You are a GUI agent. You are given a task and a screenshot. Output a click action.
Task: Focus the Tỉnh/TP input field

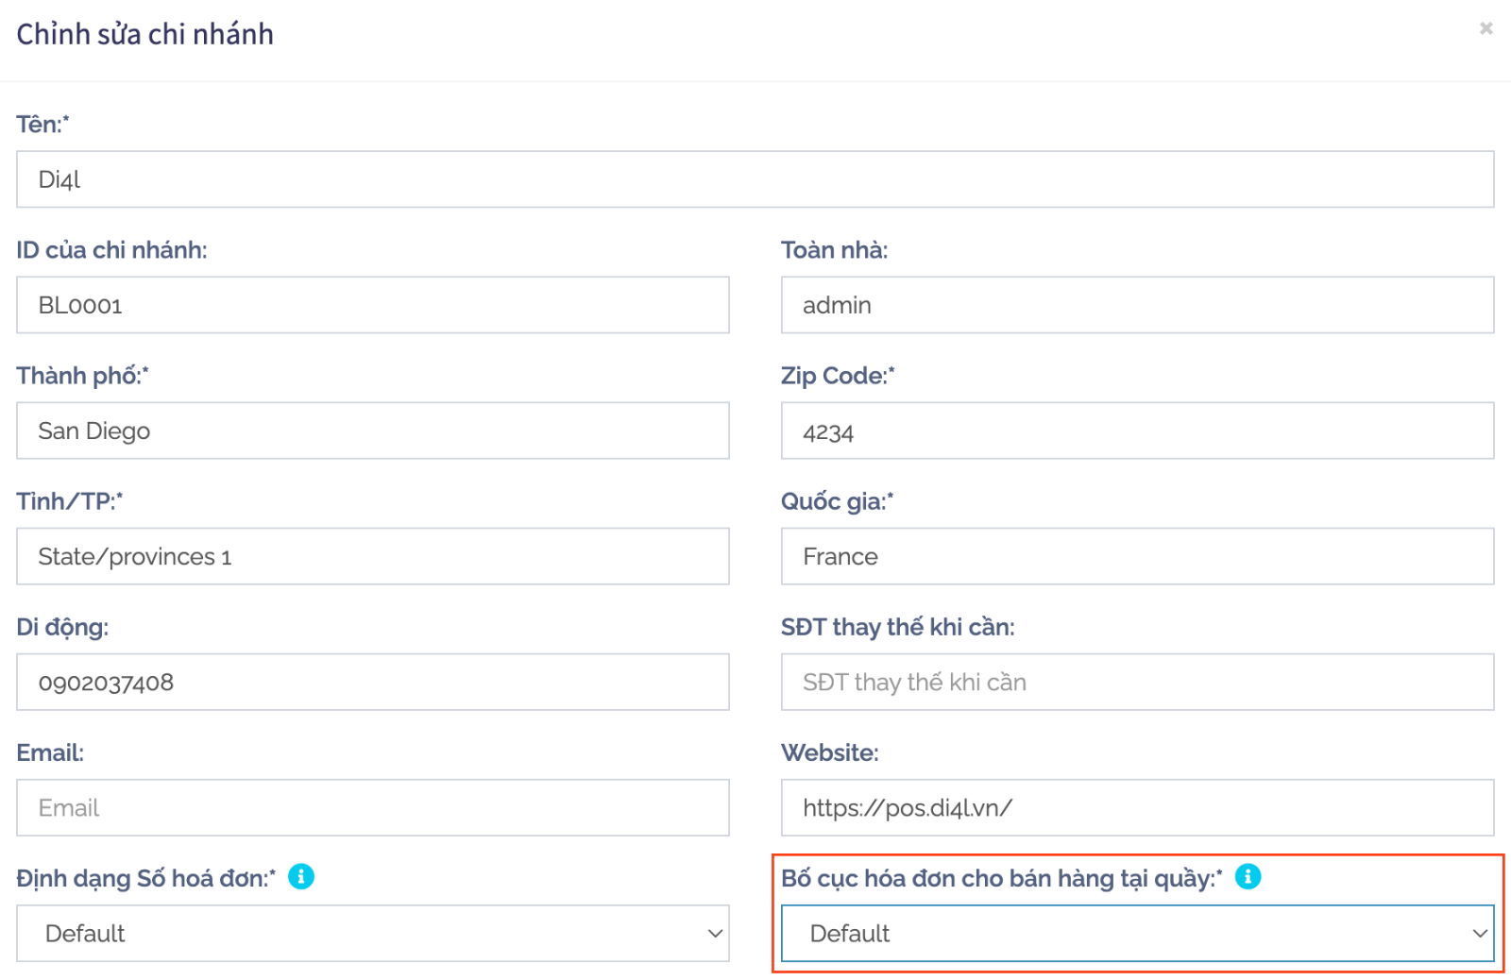pos(373,556)
